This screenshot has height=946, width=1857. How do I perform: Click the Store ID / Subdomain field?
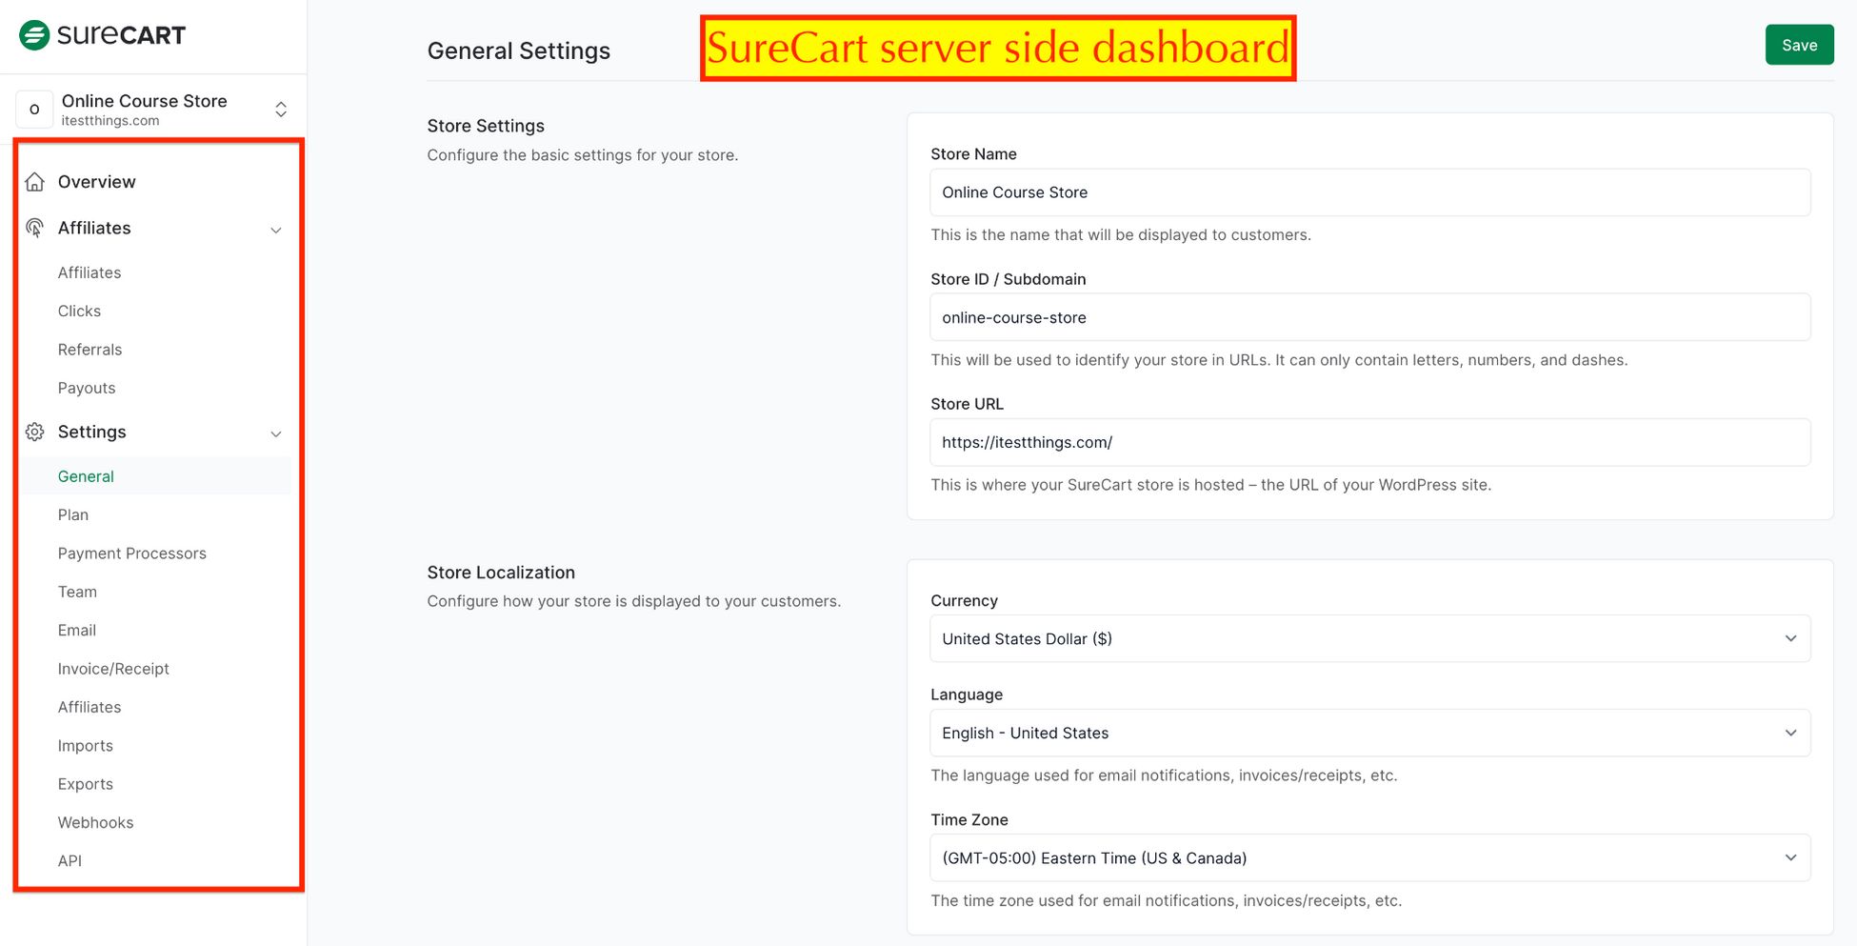[1370, 317]
